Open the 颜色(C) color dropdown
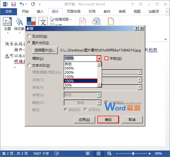The height and width of the screenshot is (157, 170). (x=99, y=103)
